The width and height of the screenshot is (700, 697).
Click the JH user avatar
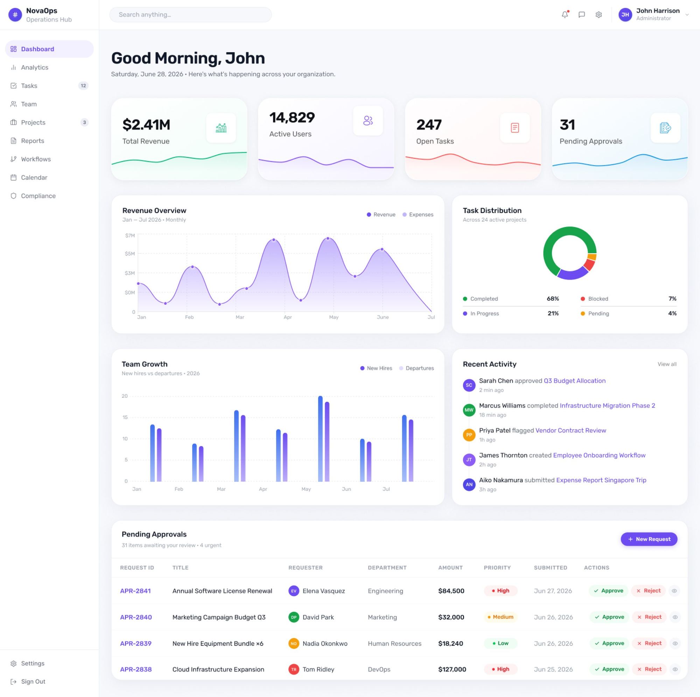click(x=625, y=14)
